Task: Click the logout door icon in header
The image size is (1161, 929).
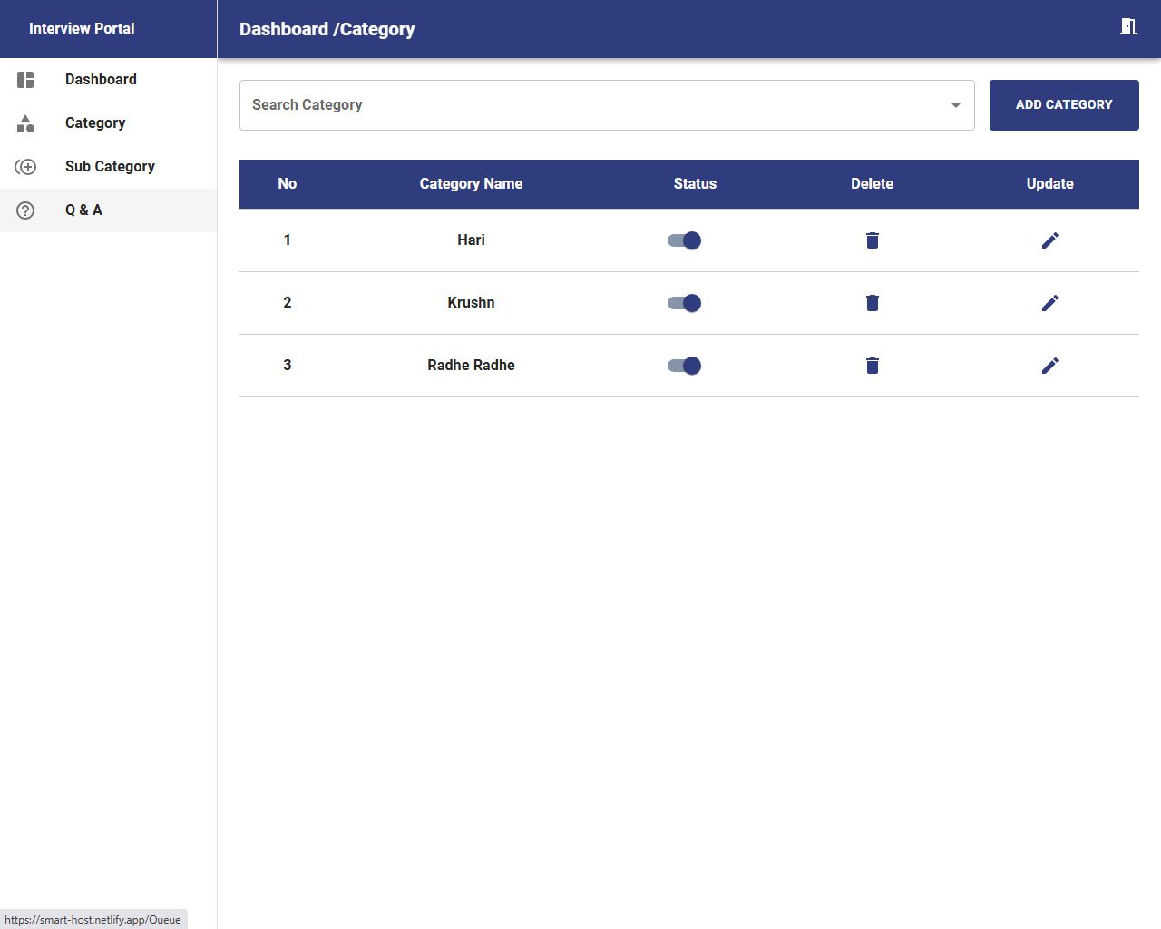Action: point(1127,27)
